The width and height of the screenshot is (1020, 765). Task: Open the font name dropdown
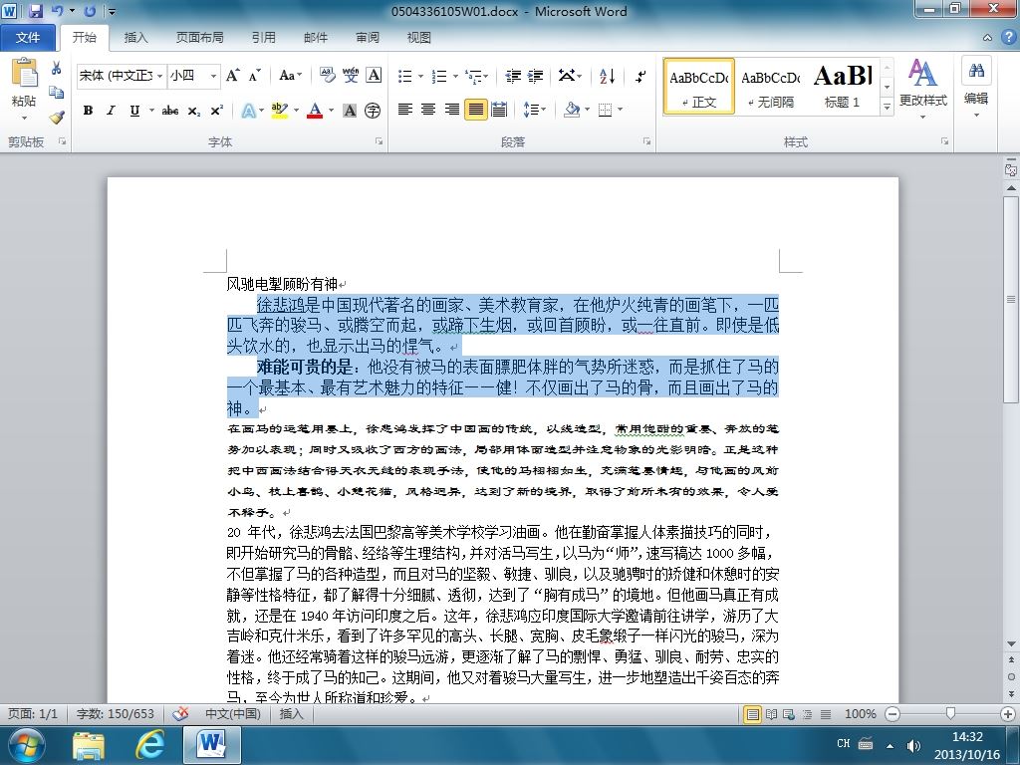coord(160,76)
